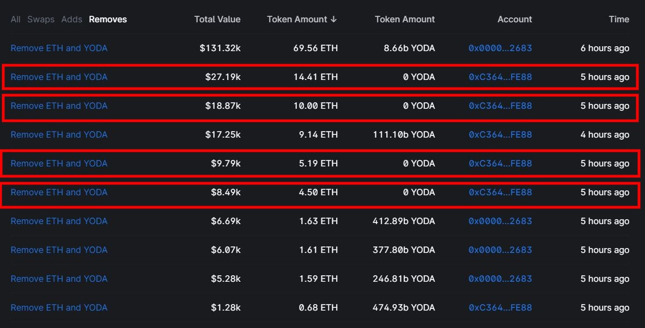Open account 0x0000...2683 in the $6.07k row
This screenshot has width=645, height=328.
tap(500, 250)
